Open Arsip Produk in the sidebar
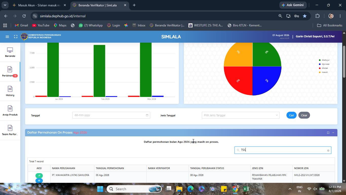The height and width of the screenshot is (195, 346). (10, 111)
